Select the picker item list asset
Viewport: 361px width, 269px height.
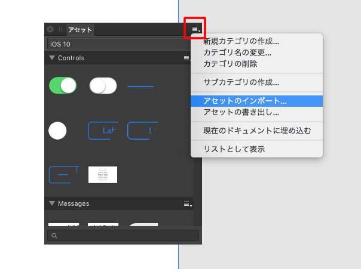pos(103,175)
